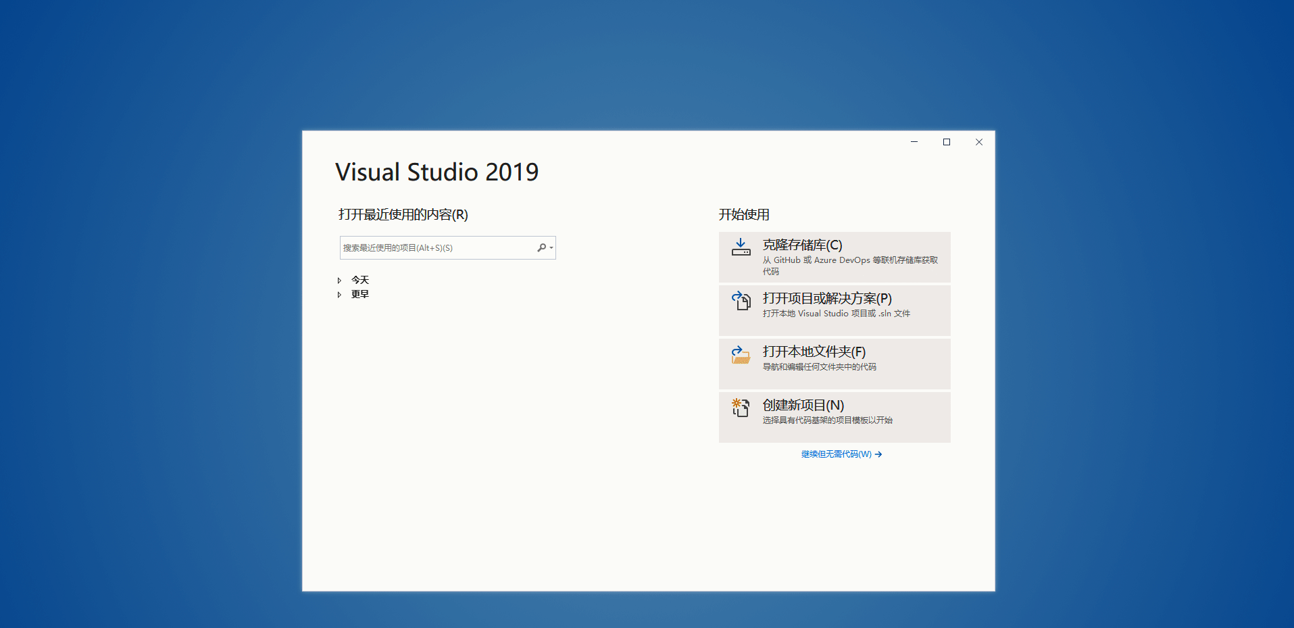The height and width of the screenshot is (628, 1294).
Task: Expand the 今天 recent items group
Action: (358, 279)
